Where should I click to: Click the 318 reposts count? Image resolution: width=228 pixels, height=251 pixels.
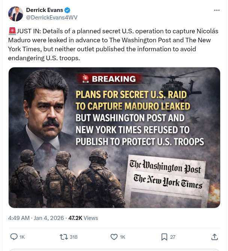[73, 237]
